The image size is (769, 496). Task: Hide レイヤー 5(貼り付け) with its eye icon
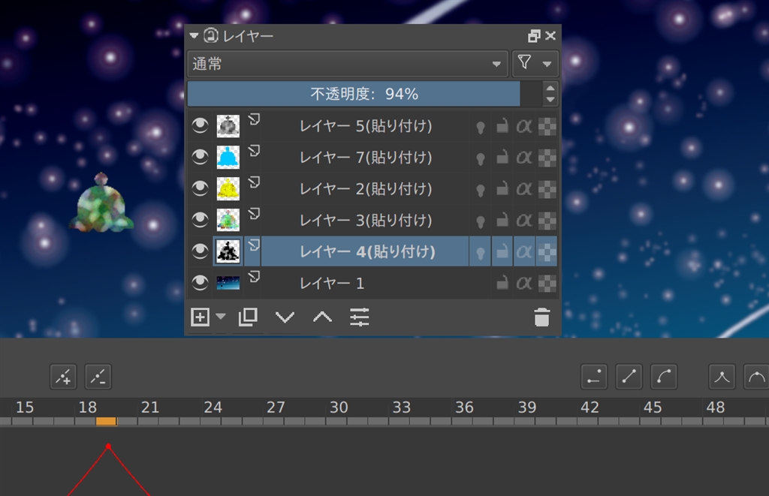click(200, 126)
